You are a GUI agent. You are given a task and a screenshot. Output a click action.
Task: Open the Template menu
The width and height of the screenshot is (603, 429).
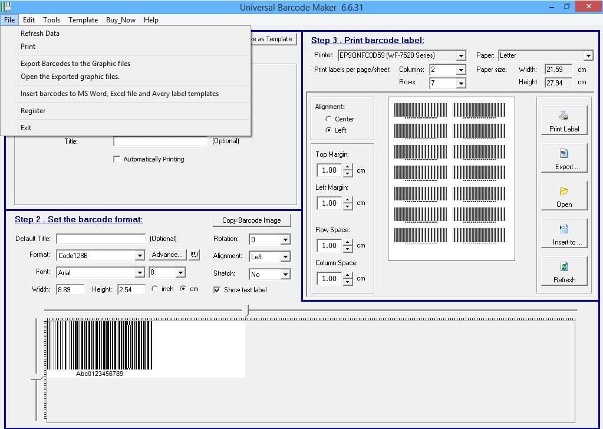tap(83, 20)
